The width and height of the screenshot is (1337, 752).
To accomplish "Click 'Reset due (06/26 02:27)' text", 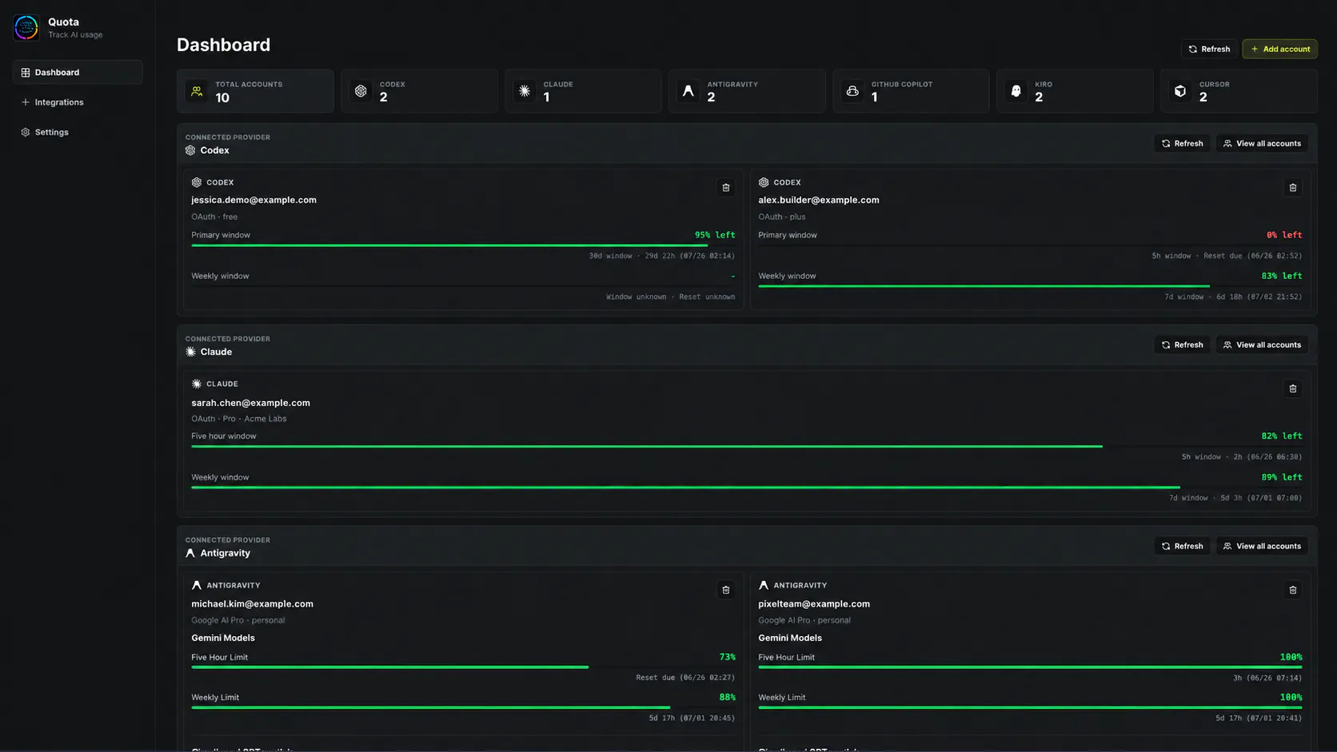I will 685,678.
